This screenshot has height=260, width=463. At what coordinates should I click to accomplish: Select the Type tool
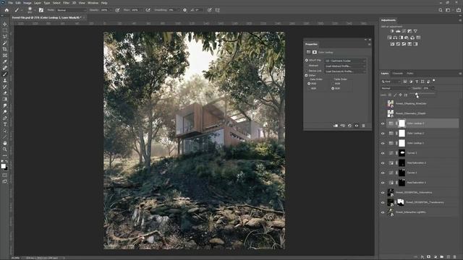[5, 124]
